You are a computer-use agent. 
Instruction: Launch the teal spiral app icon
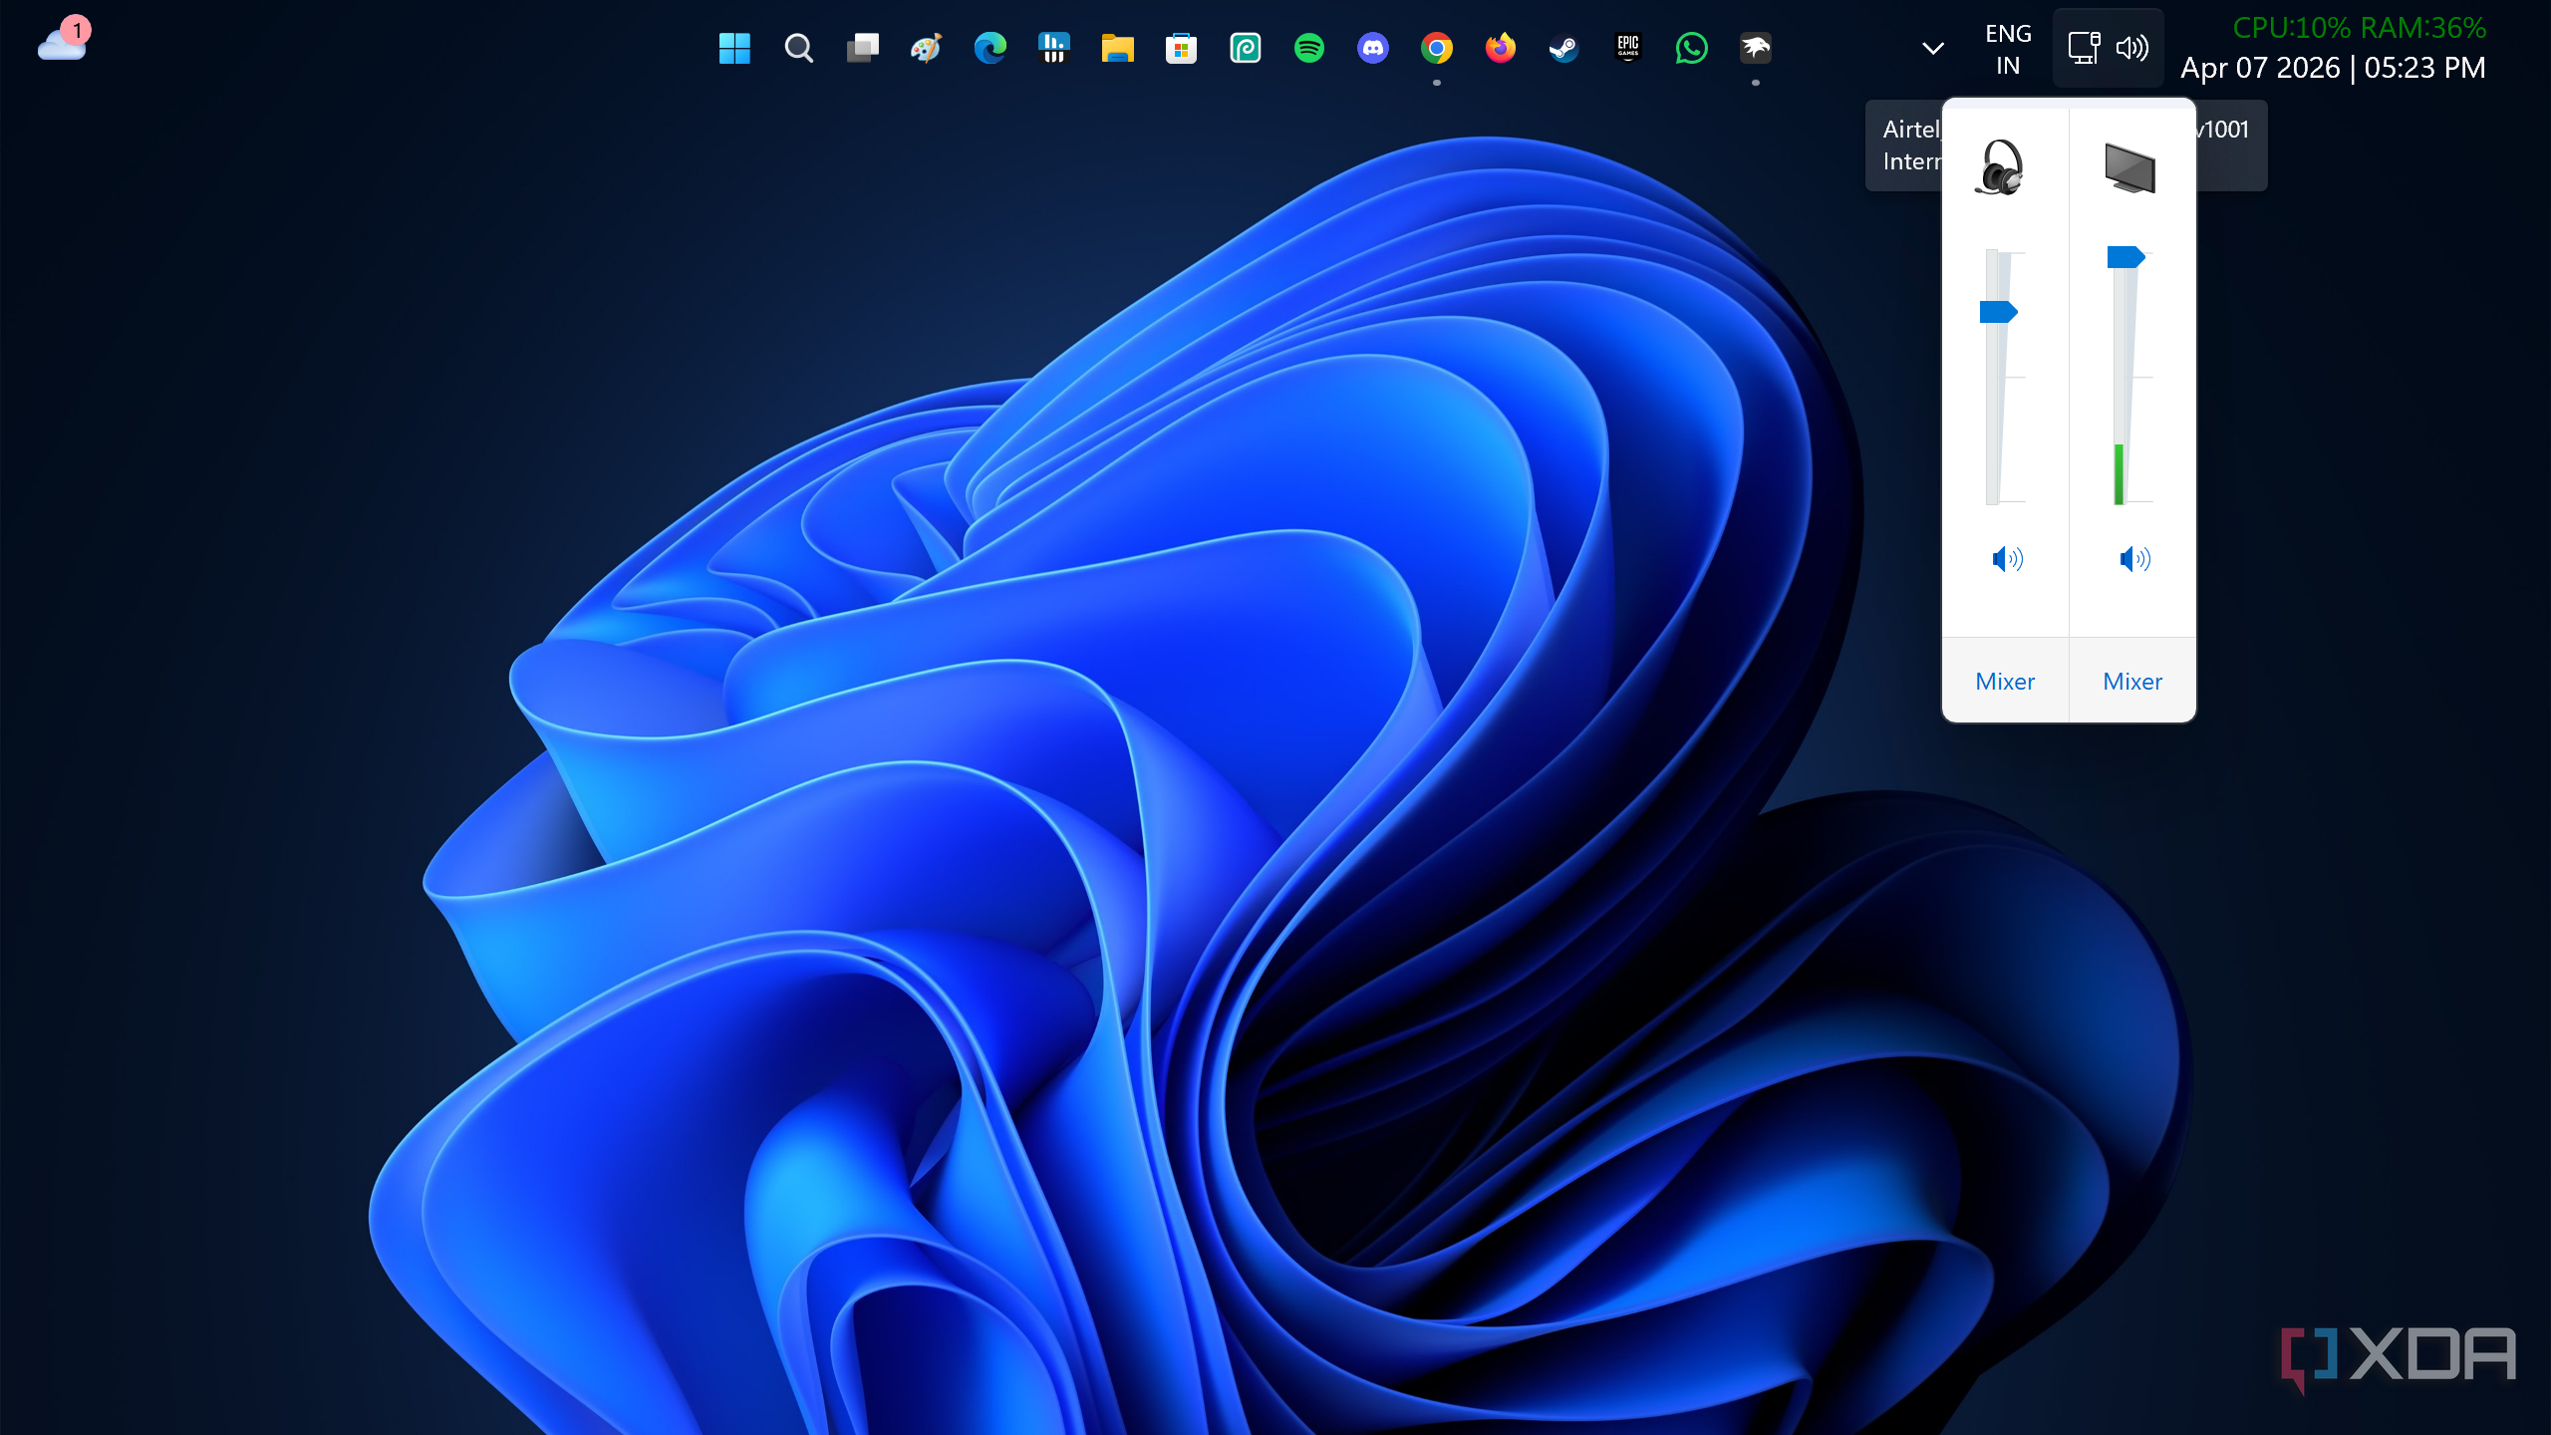click(1245, 48)
